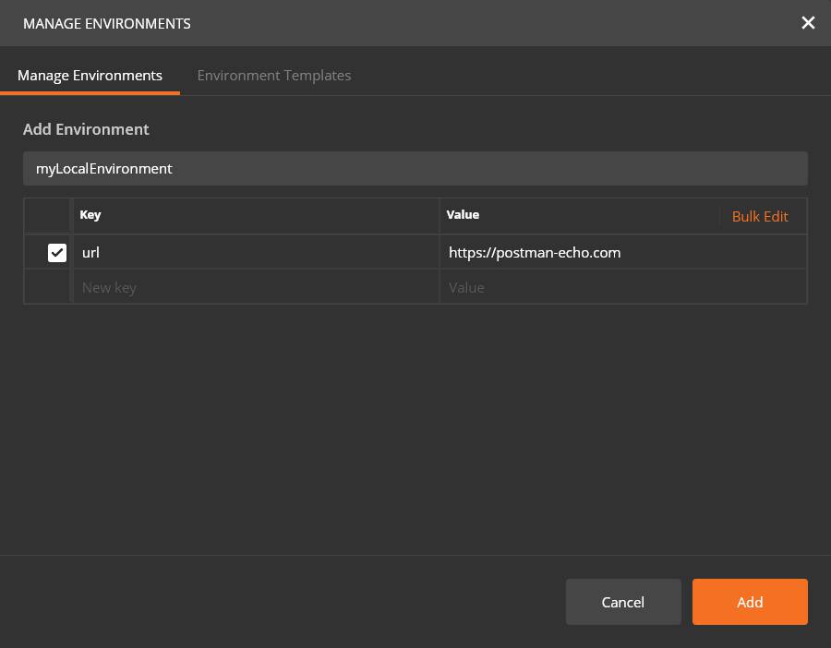831x648 pixels.
Task: Select the Manage Environments tab
Action: 90,76
